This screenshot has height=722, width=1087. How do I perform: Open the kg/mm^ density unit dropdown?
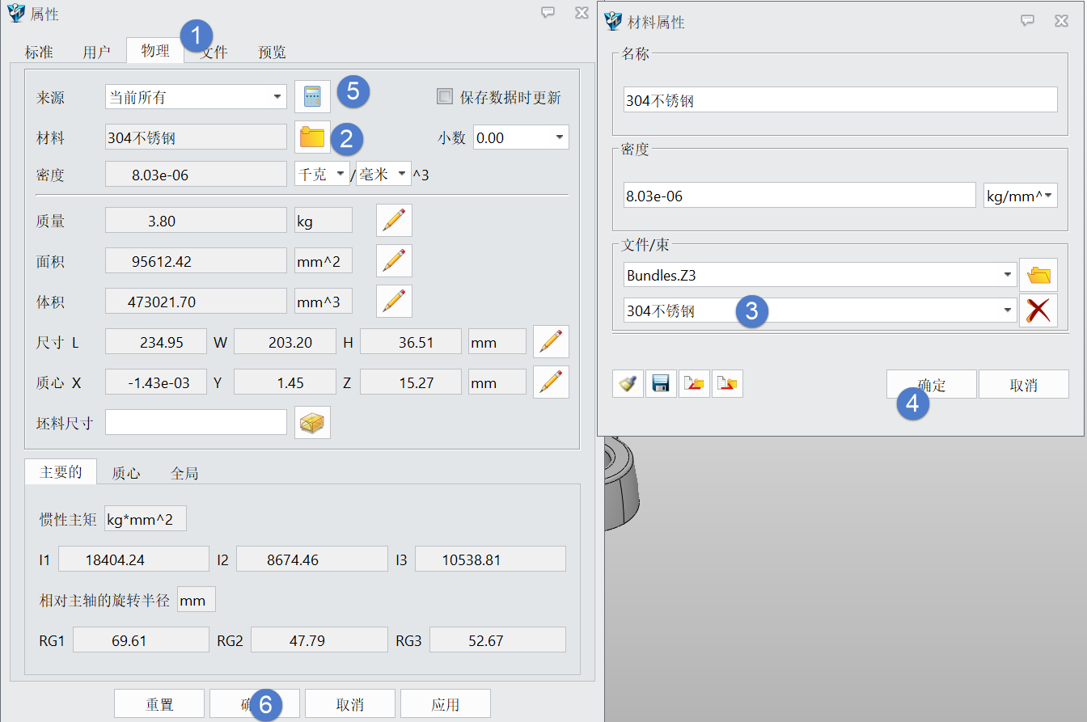point(1021,195)
